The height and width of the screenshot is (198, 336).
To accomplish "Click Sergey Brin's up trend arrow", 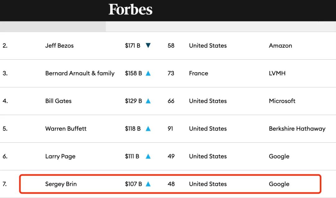I will pyautogui.click(x=148, y=184).
